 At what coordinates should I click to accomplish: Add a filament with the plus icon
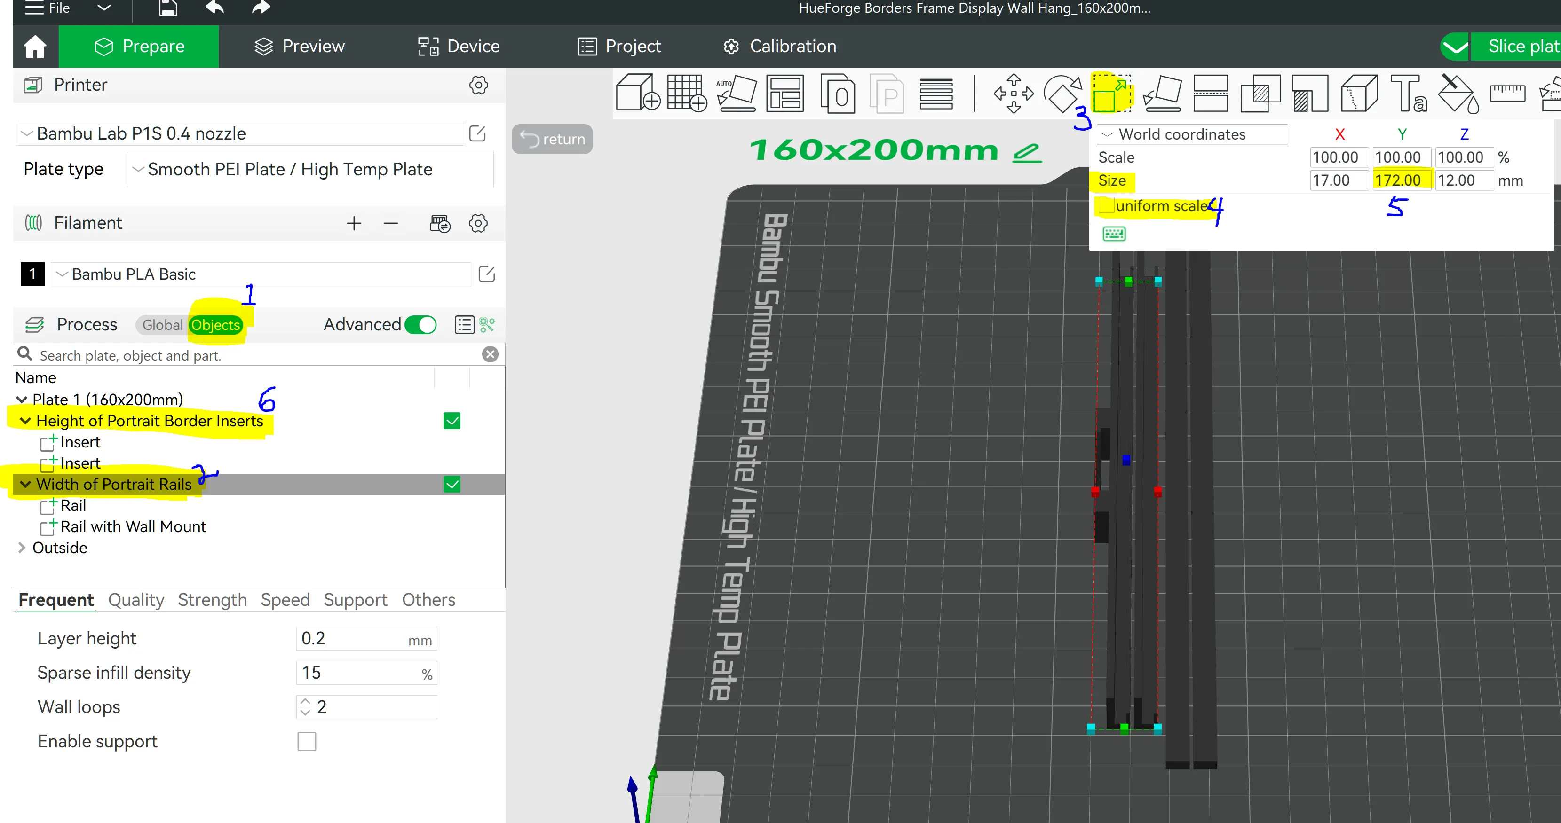354,223
